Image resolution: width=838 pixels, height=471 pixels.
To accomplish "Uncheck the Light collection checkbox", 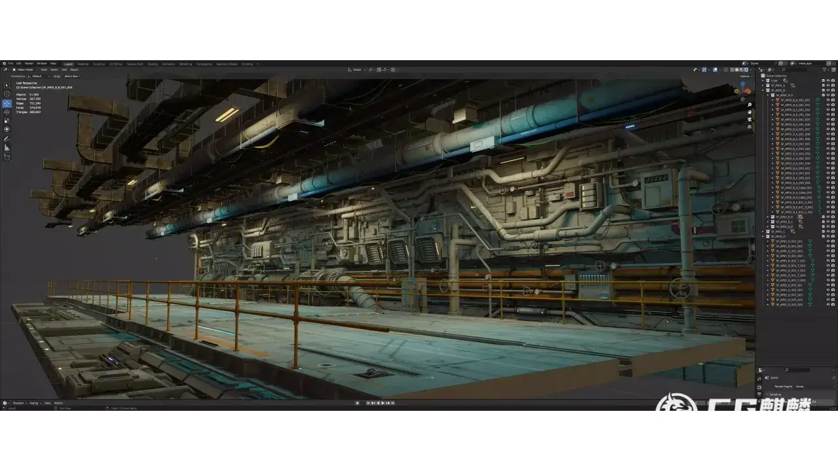I will tap(823, 80).
